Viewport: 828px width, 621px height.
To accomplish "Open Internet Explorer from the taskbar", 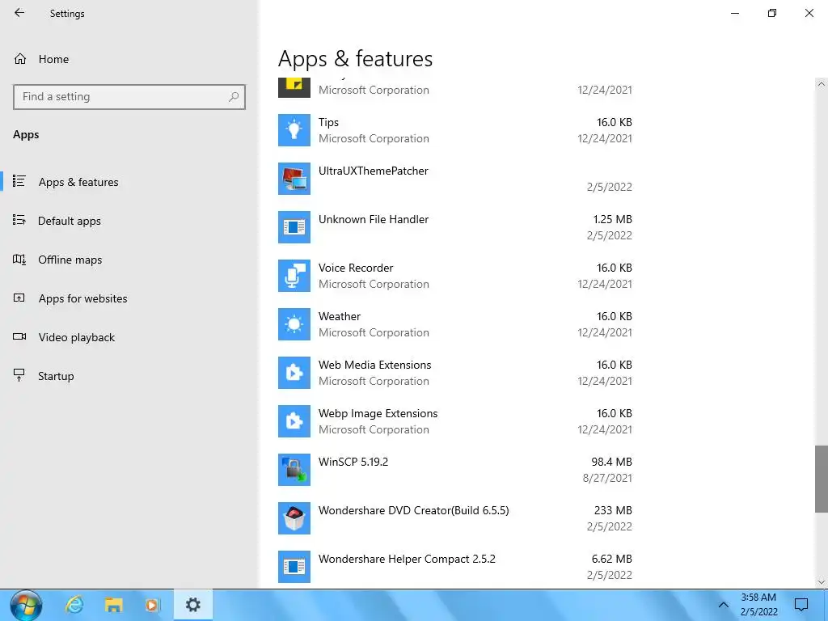I will pos(74,605).
